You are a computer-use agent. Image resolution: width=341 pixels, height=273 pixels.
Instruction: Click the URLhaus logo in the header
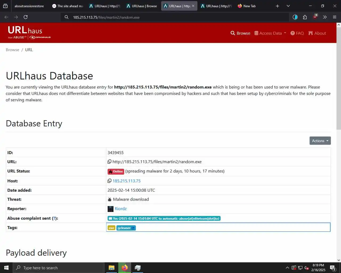(29, 33)
